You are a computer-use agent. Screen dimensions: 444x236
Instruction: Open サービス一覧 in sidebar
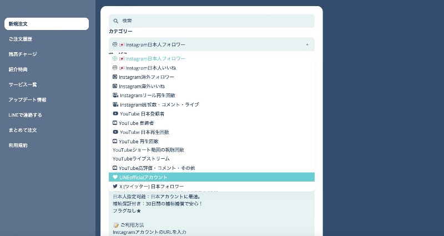point(23,84)
